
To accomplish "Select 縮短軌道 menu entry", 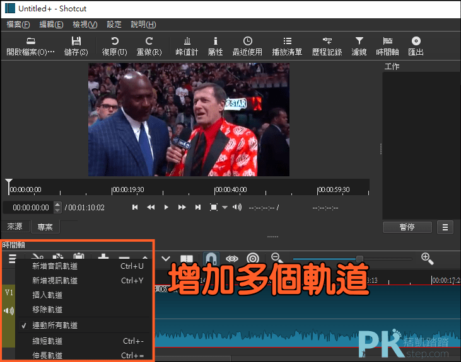I will pyautogui.click(x=84, y=341).
